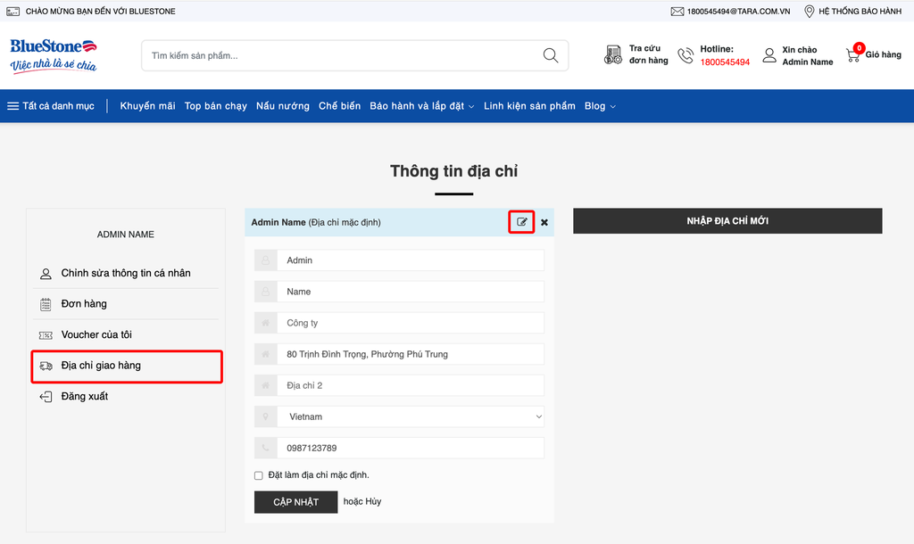This screenshot has height=544, width=914.
Task: Click the warranty system location icon
Action: [x=809, y=12]
